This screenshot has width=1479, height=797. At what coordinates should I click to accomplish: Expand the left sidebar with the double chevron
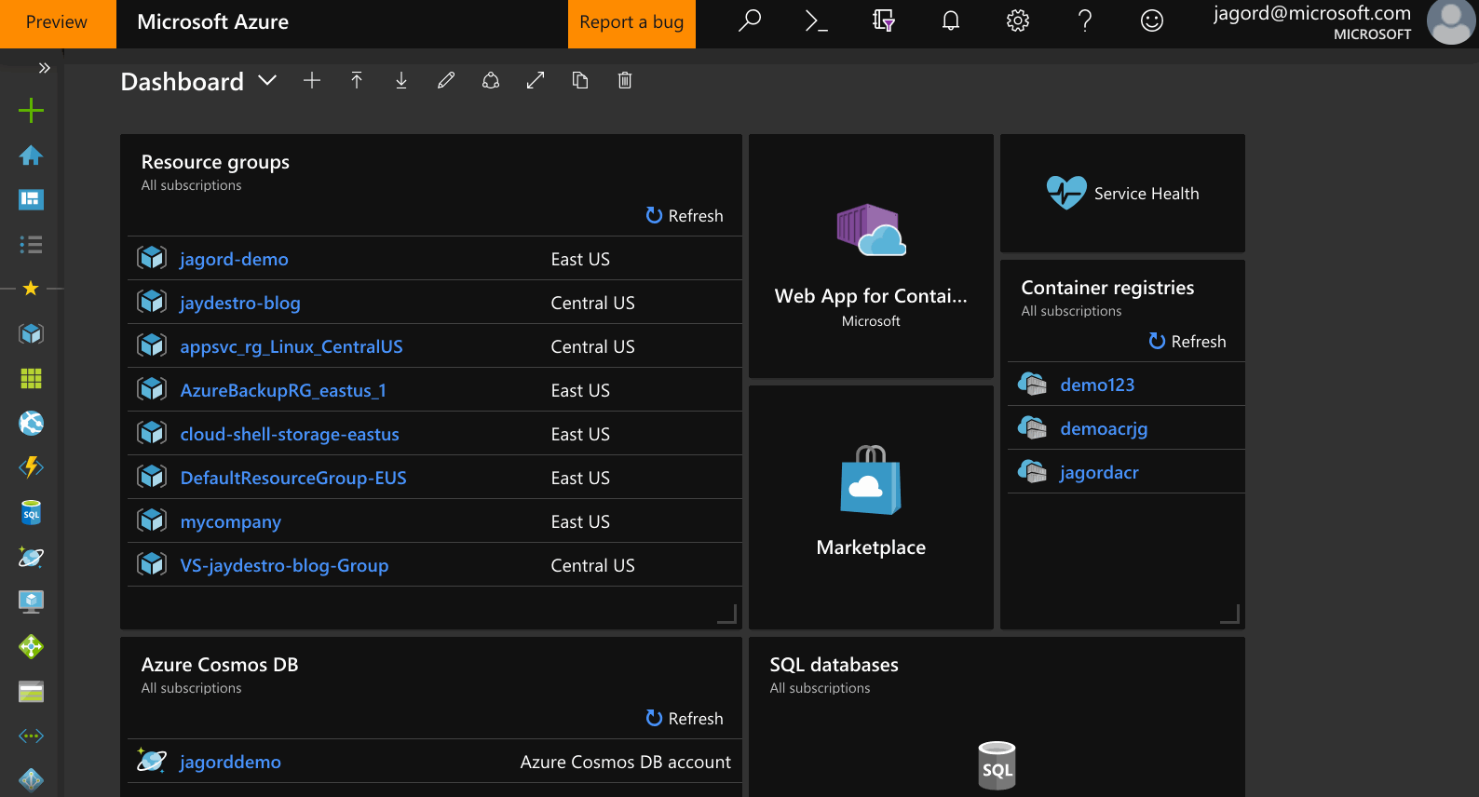pos(44,68)
